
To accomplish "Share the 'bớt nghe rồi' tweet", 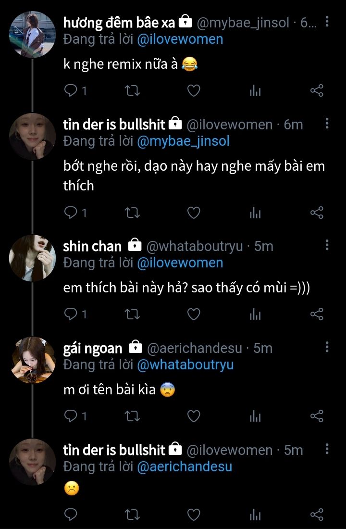I will coord(317,213).
